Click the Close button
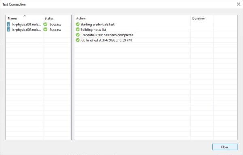Image resolution: width=243 pixels, height=155 pixels. coord(224,147)
